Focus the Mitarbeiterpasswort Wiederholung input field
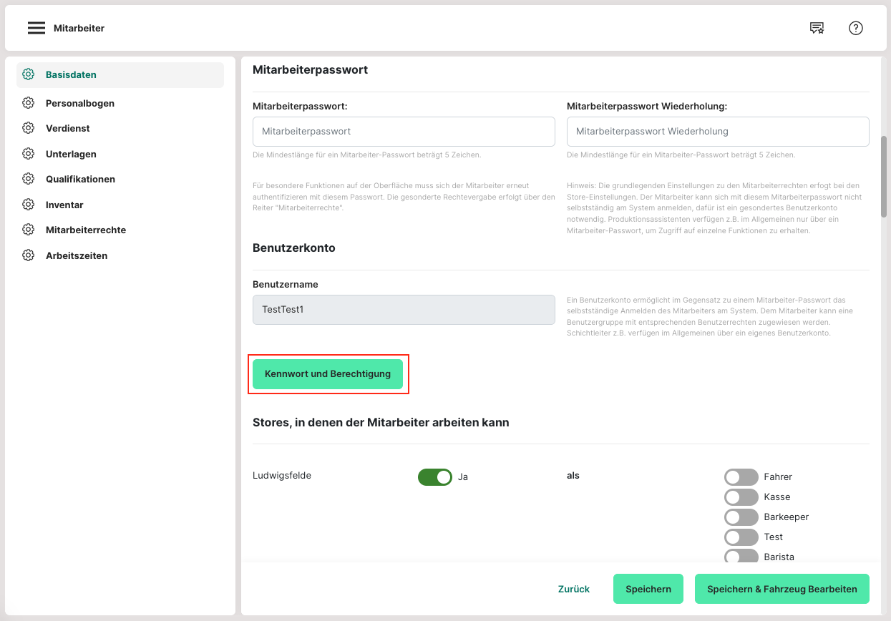891x621 pixels. pos(718,132)
